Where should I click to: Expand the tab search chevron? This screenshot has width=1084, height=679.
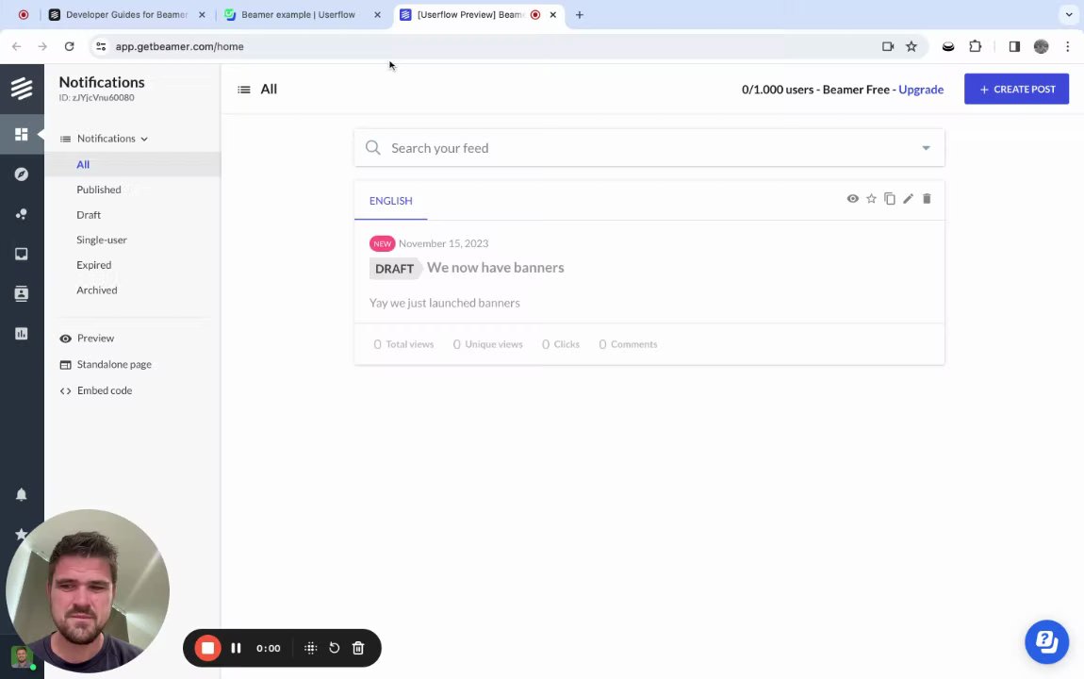(1069, 14)
